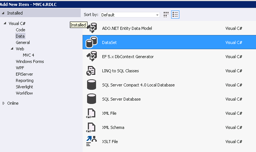This screenshot has width=256, height=152.
Task: Select the SQL Server Database icon
Action: pyautogui.click(x=92, y=99)
